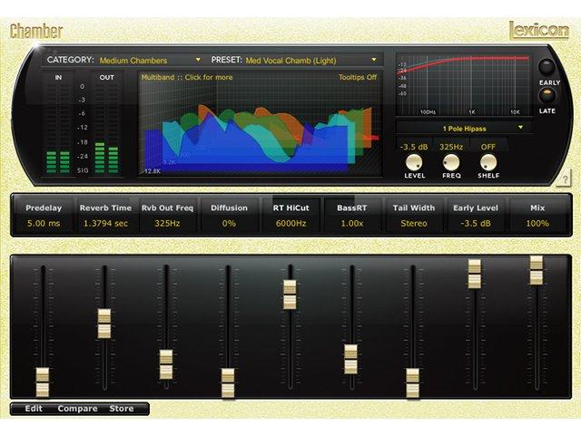Select the Edit tab at bottom

(x=34, y=409)
